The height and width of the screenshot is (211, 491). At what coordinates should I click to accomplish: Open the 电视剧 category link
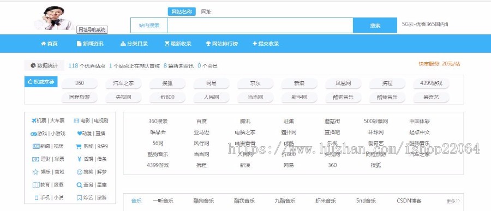(101, 120)
